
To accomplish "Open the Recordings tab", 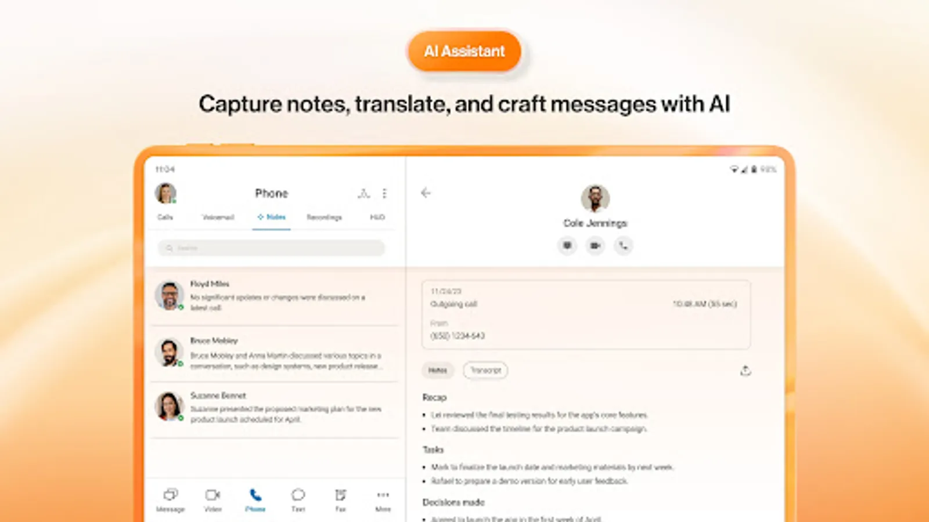I will click(x=323, y=217).
